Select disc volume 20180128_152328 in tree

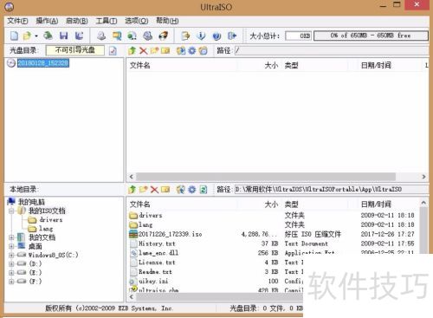pos(43,63)
